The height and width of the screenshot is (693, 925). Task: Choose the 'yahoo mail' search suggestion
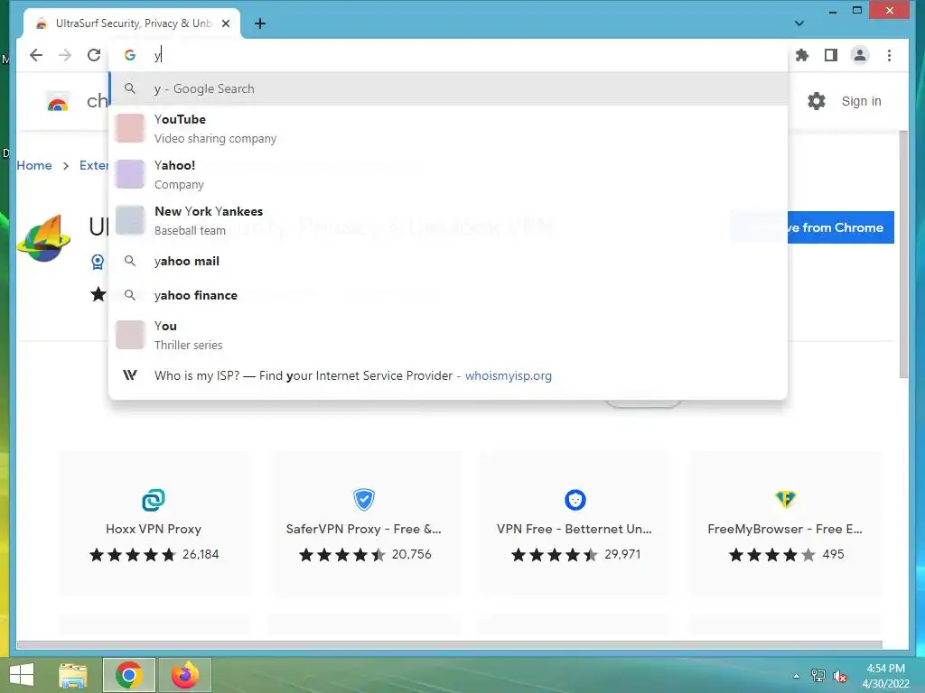pyautogui.click(x=448, y=261)
